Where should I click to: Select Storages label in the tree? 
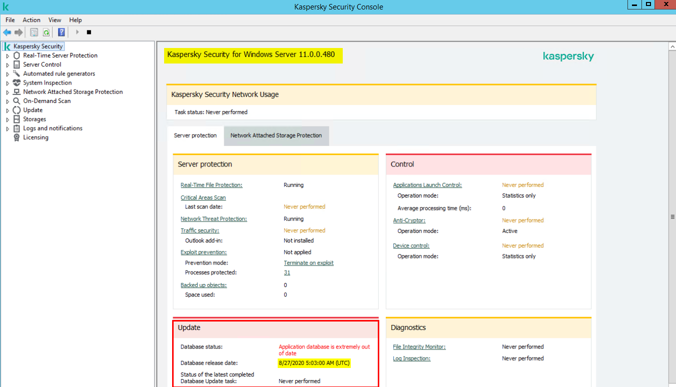point(35,119)
